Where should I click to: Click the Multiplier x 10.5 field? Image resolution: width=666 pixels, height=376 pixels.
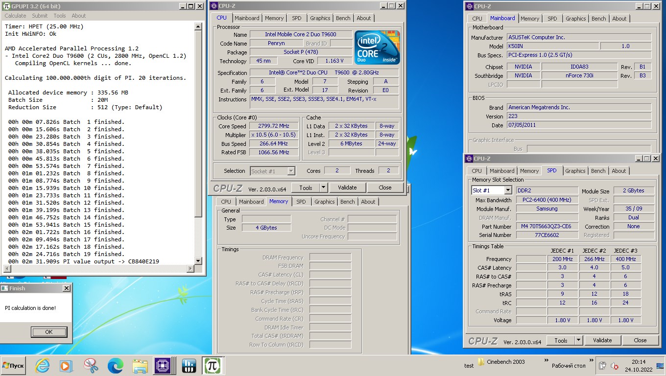(274, 135)
